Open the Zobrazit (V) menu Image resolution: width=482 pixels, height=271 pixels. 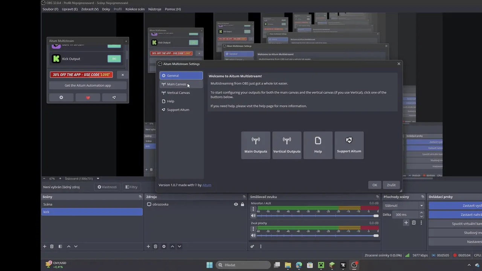(x=90, y=9)
